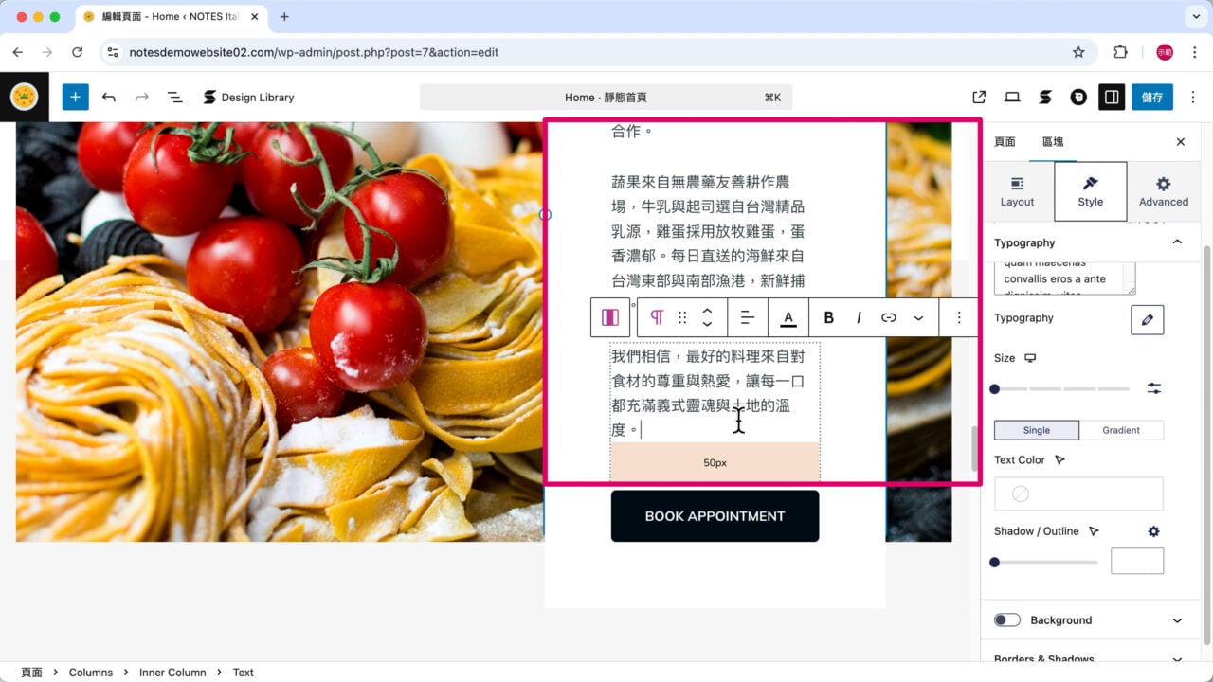The image size is (1213, 682).
Task: Expand the Borders & Shadows section
Action: click(1087, 657)
